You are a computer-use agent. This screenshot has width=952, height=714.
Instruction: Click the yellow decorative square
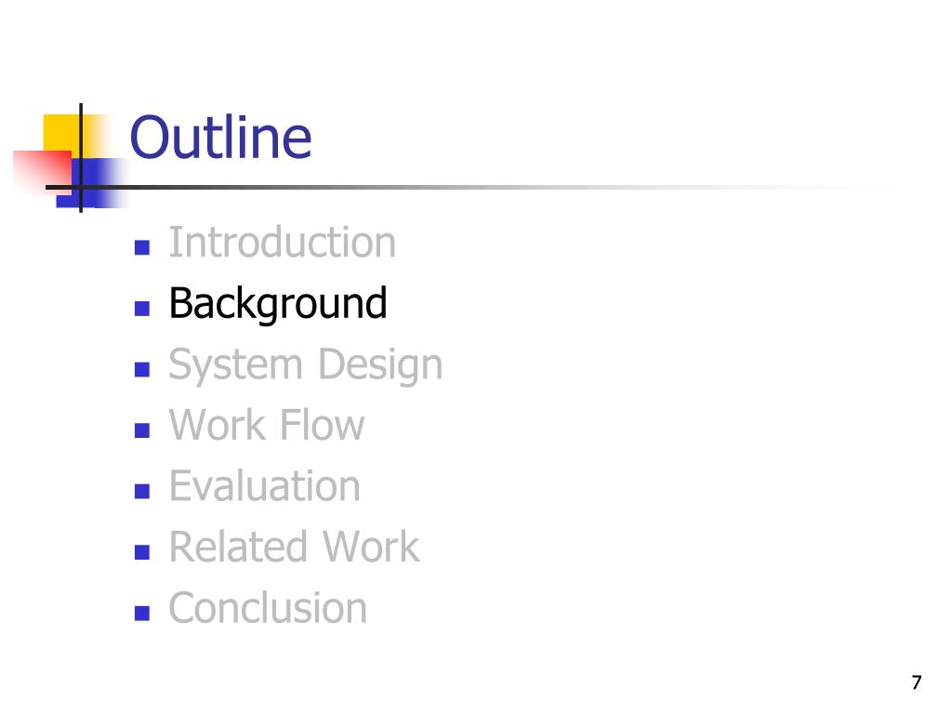click(60, 130)
